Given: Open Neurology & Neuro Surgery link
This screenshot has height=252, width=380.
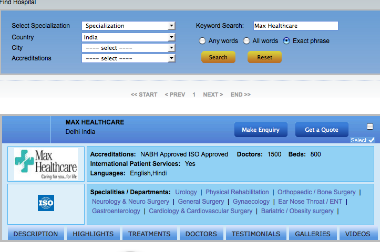Looking at the screenshot, I should 130,202.
